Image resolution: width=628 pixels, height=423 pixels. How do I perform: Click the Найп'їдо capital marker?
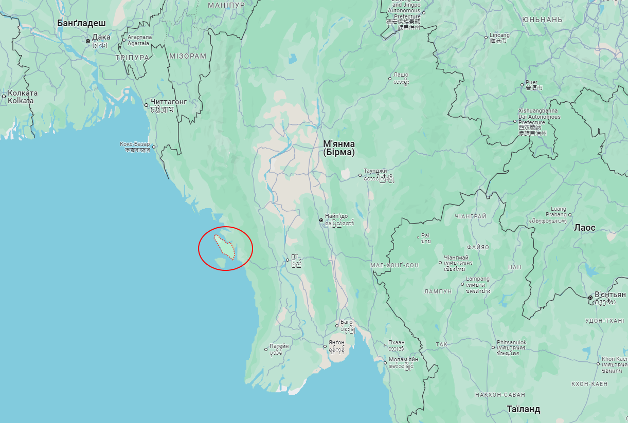coord(321,220)
